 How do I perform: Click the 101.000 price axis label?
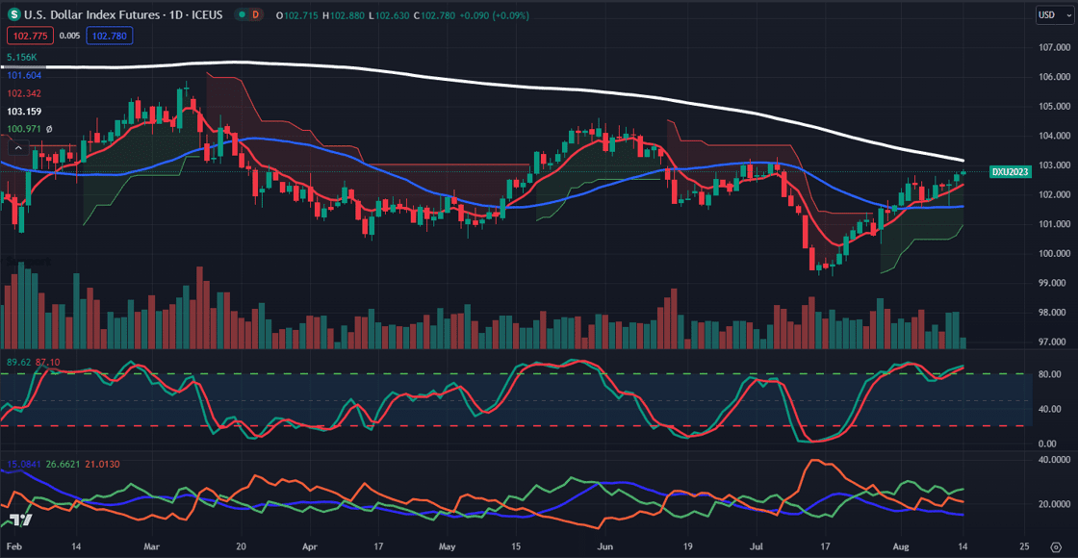click(1055, 224)
